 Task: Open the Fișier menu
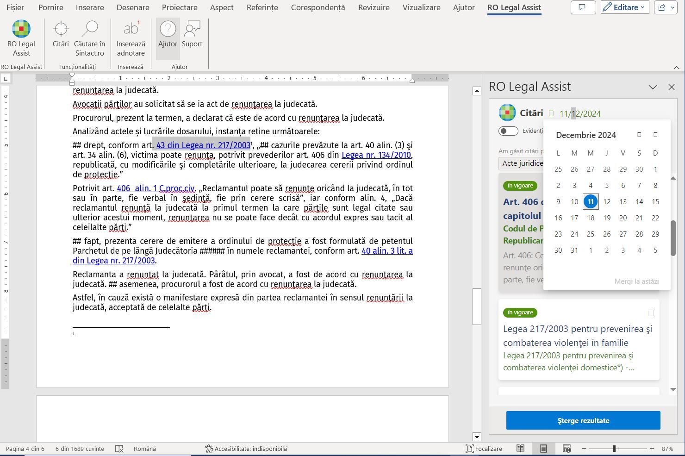15,7
